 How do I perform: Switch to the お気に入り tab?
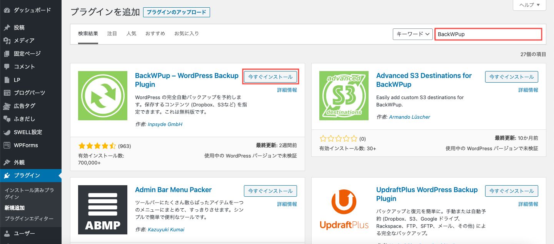coord(187,34)
